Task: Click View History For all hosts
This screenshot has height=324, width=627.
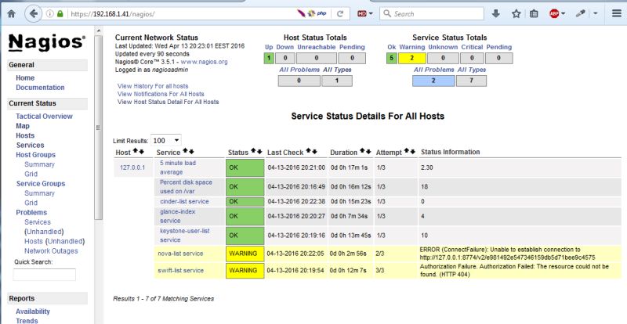Action: [153, 86]
